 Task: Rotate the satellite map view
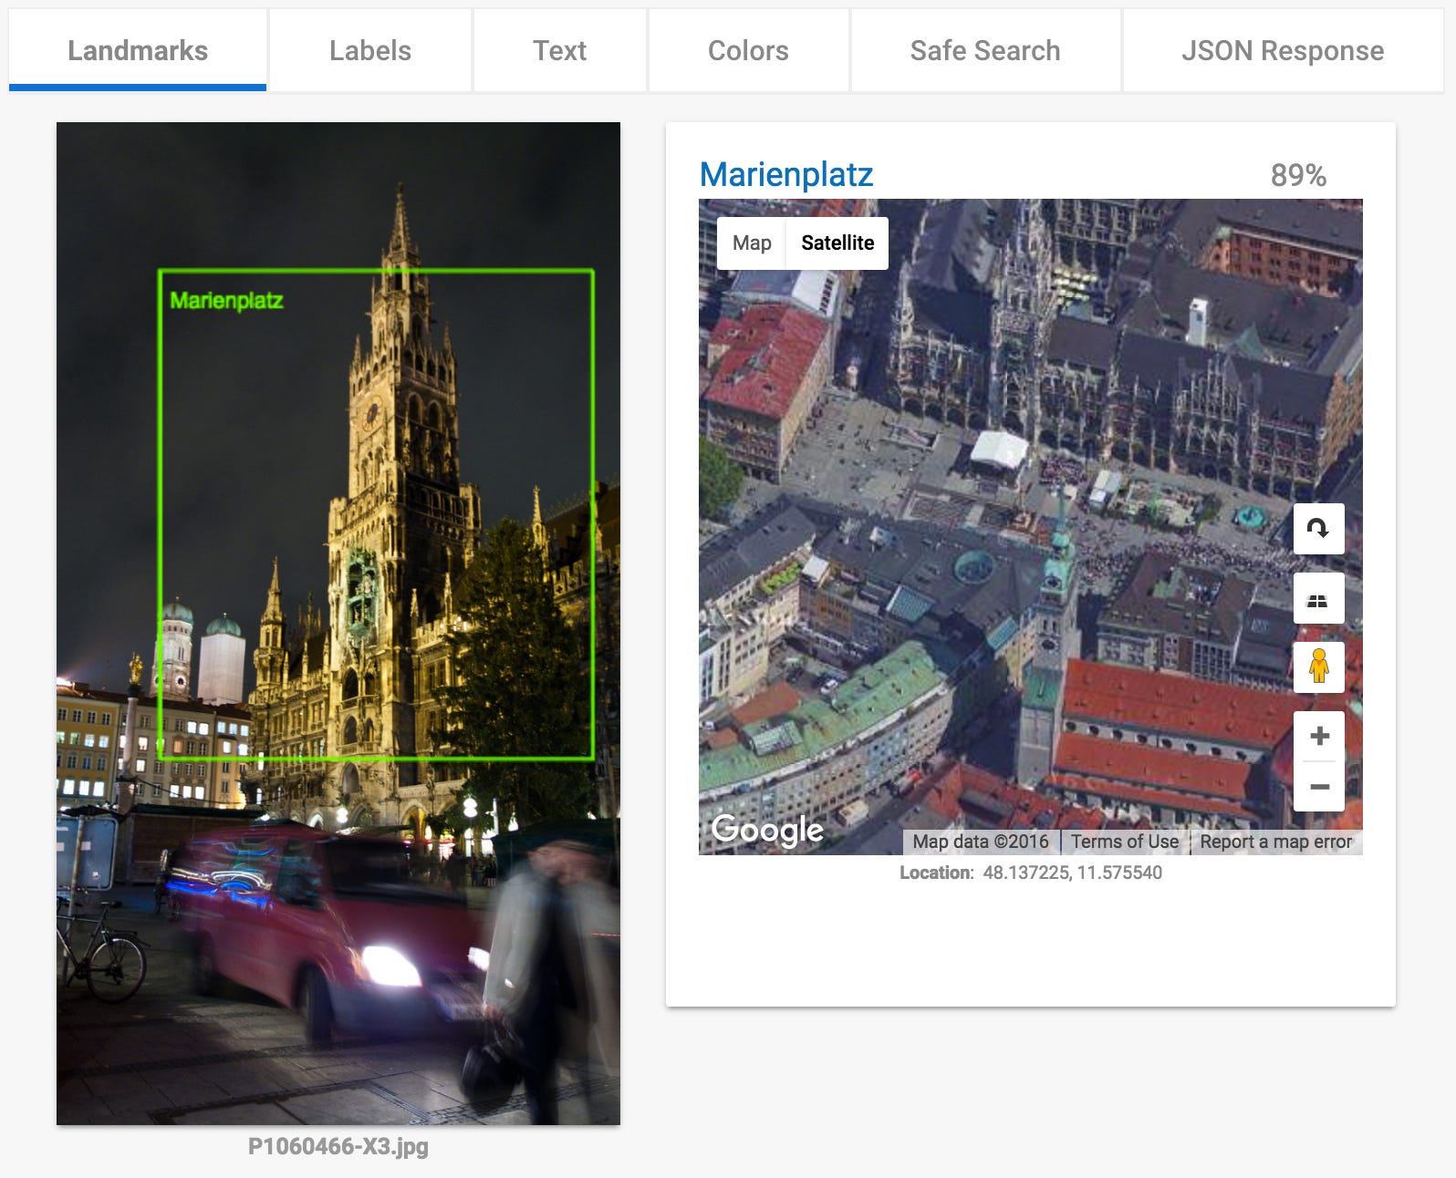tap(1318, 528)
